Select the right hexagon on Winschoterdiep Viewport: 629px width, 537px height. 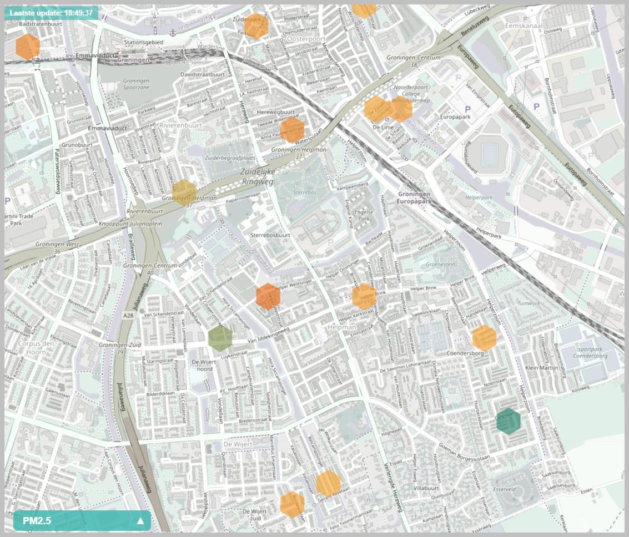pos(401,109)
